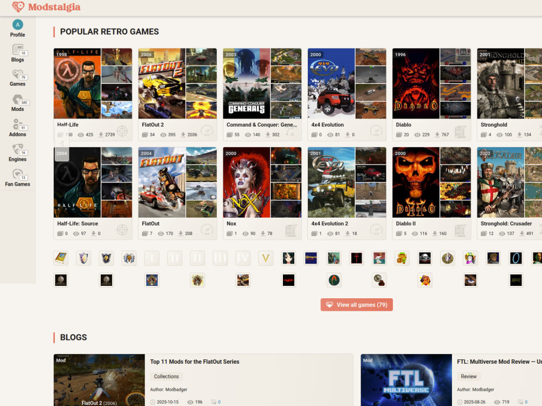Select the green circle orange A icon

tap(334, 280)
